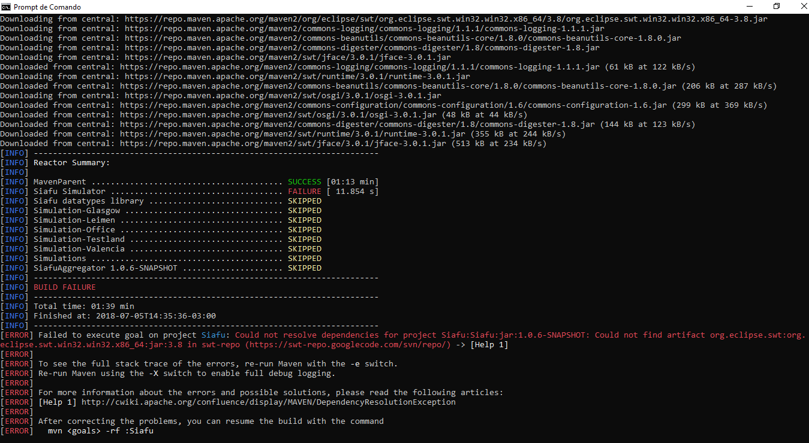Image resolution: width=809 pixels, height=443 pixels.
Task: Click 'Failed to execute goal on project' error text
Action: point(118,335)
